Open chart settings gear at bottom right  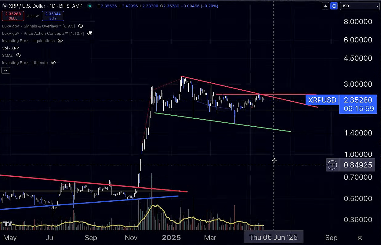360,238
